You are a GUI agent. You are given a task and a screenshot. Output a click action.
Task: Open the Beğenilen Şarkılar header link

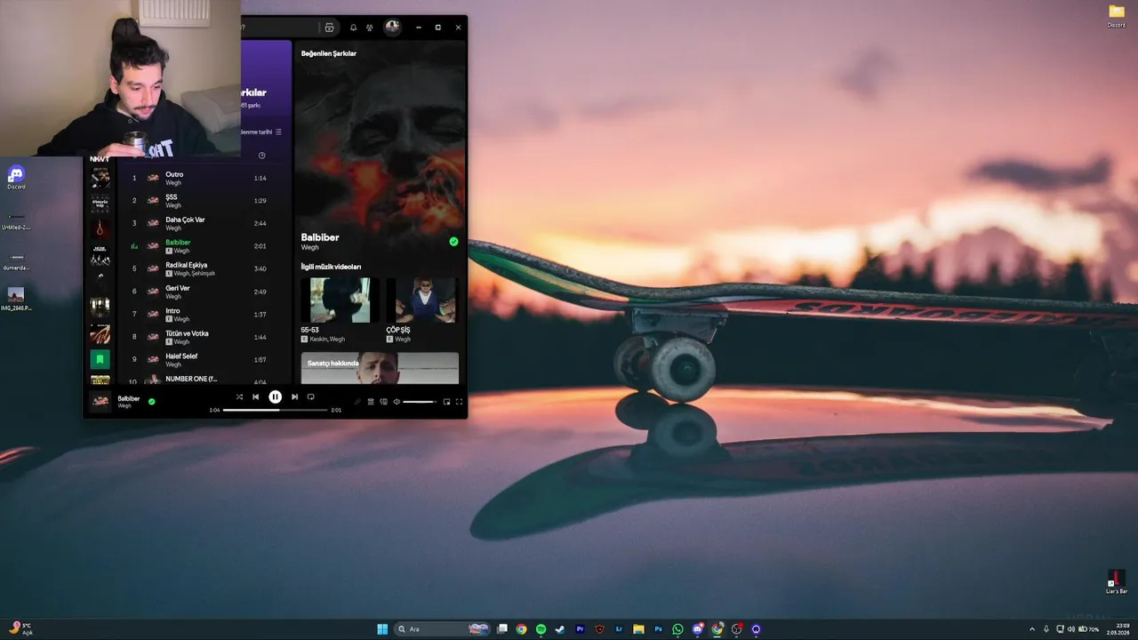329,53
